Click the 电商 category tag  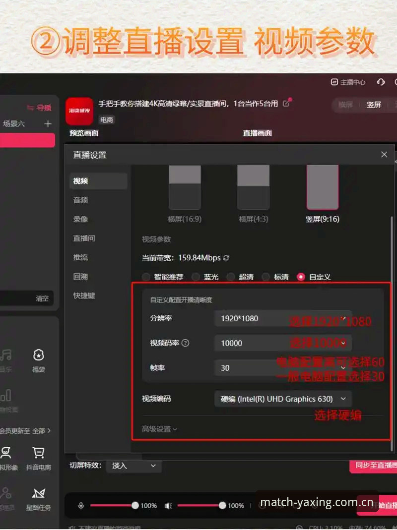107,119
